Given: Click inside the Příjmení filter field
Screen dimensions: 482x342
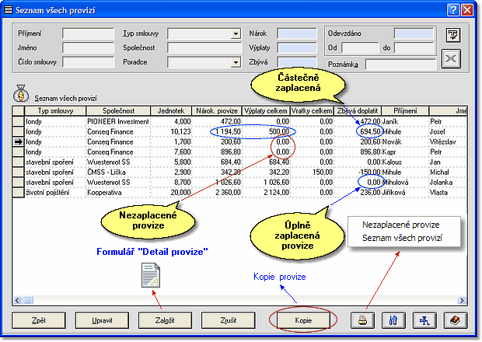Looking at the screenshot, I should (x=88, y=34).
